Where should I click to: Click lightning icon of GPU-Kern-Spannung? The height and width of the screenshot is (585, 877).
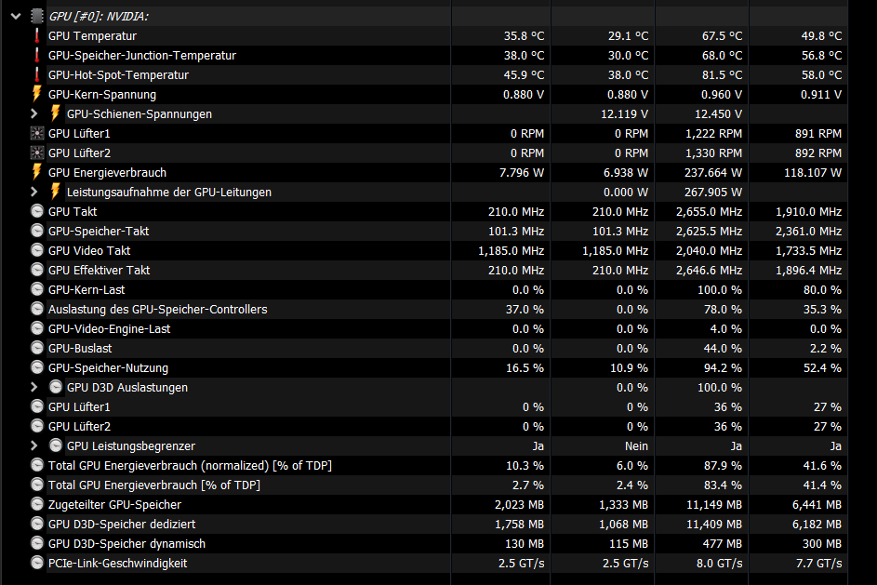point(37,94)
